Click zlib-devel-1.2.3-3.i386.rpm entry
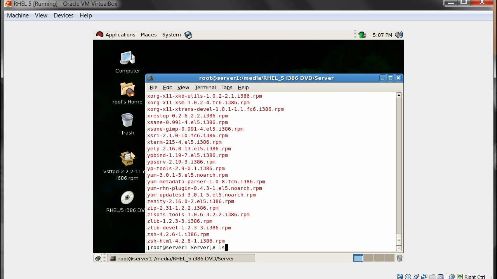Screen dimensions: 497x279 pyautogui.click(x=189, y=227)
